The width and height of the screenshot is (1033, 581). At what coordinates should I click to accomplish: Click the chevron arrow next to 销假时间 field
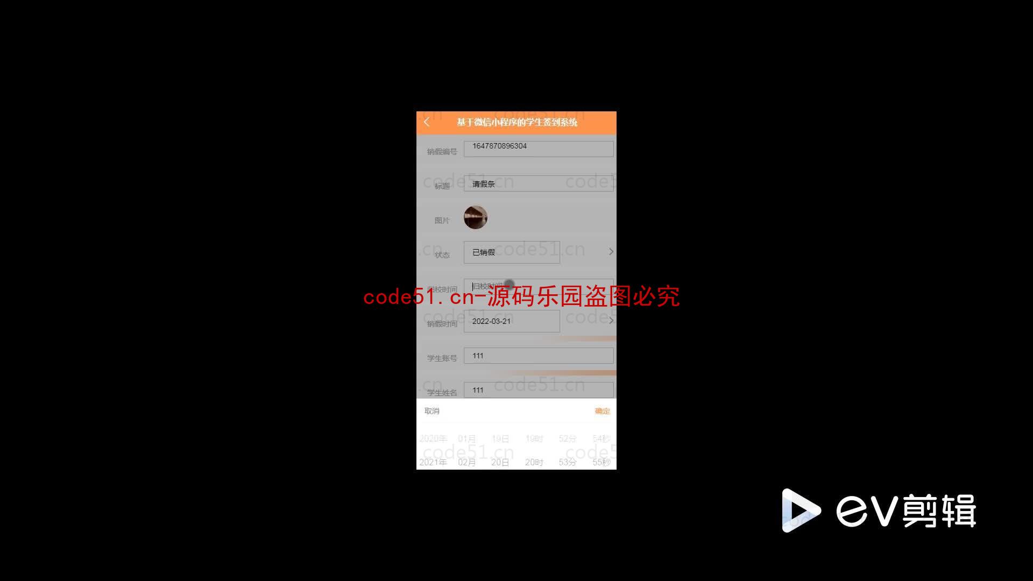coord(610,320)
